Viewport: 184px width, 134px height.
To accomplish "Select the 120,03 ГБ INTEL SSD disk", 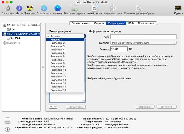I will point(21,25).
